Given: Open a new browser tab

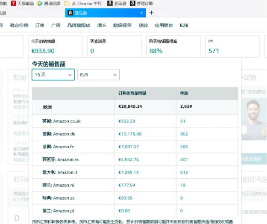Looking at the screenshot, I should coord(151,13).
